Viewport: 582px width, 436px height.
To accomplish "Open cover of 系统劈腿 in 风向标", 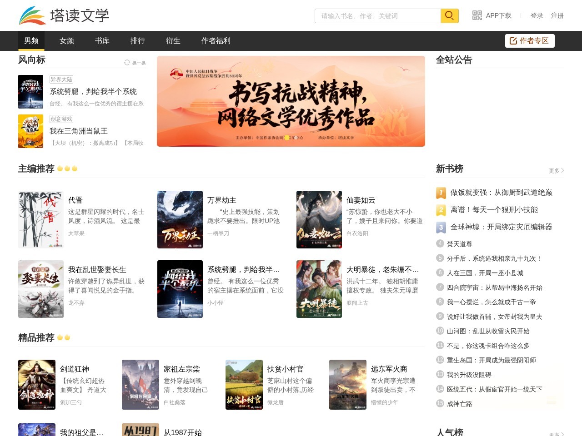I will pos(30,92).
